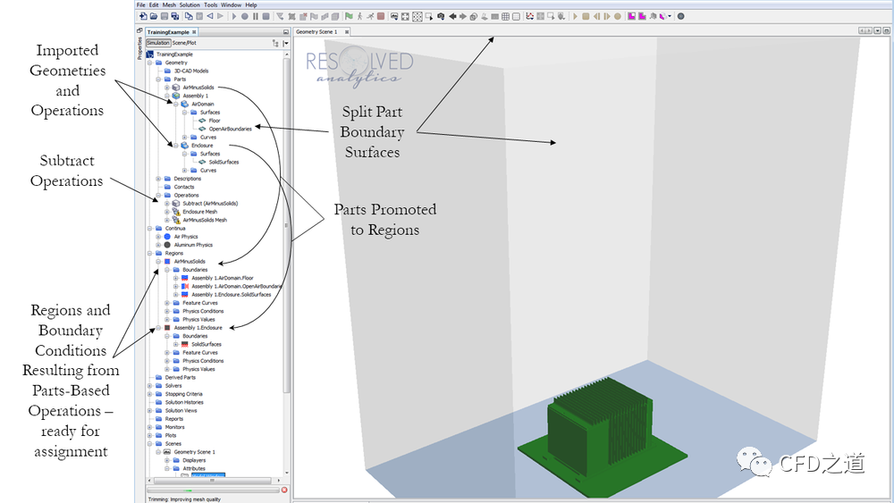Select the Endosure Mesh operation warning icon
Screen dimensions: 894x503
[175, 212]
